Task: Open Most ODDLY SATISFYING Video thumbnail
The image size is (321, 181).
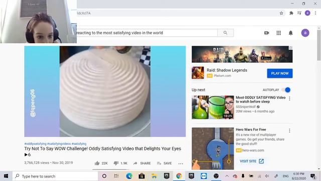Action: 213,107
